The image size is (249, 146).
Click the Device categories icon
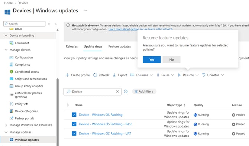coord(12,111)
